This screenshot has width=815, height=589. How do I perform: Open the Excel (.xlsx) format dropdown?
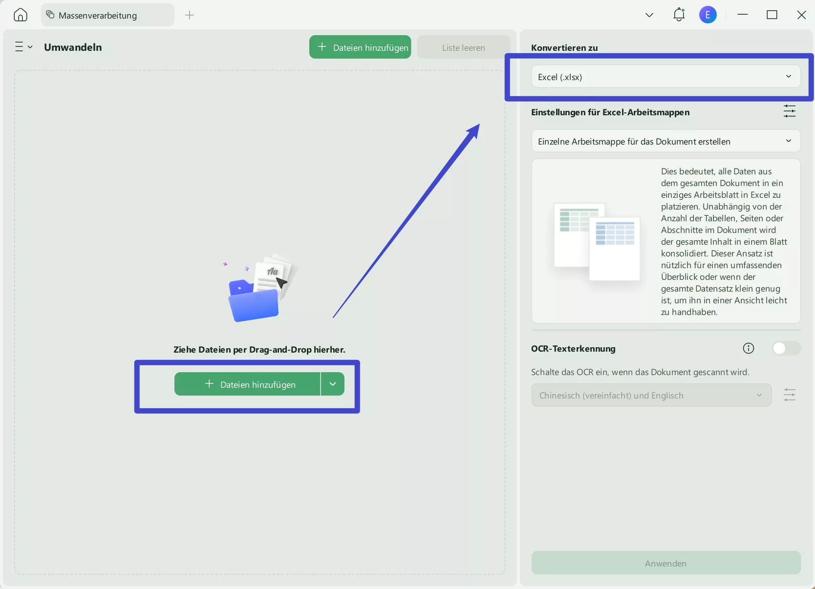[665, 77]
